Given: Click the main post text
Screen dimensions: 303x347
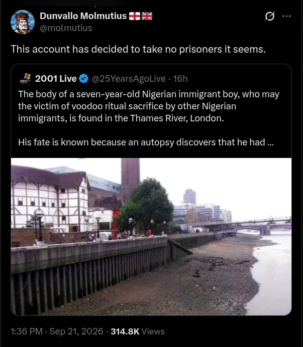Looking at the screenshot, I should click(x=138, y=49).
